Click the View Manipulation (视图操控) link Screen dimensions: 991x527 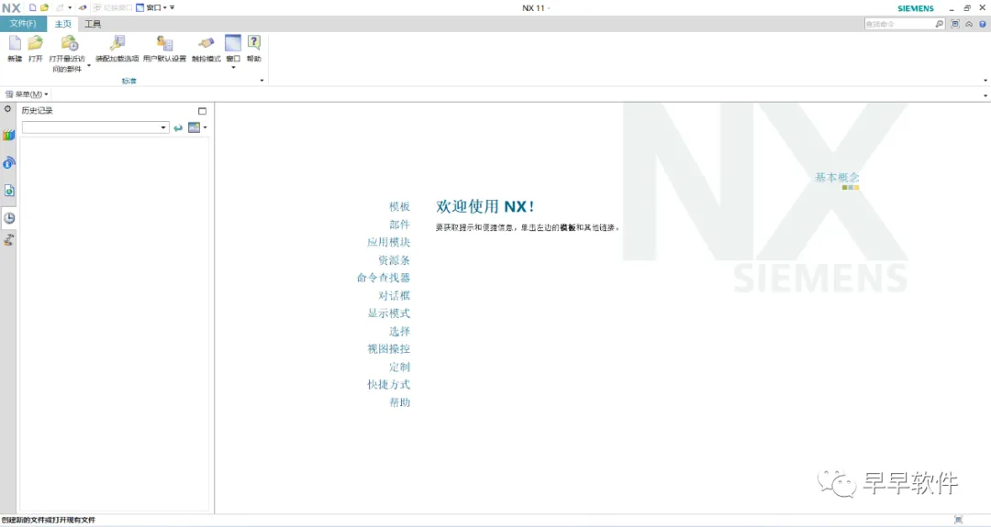(389, 348)
